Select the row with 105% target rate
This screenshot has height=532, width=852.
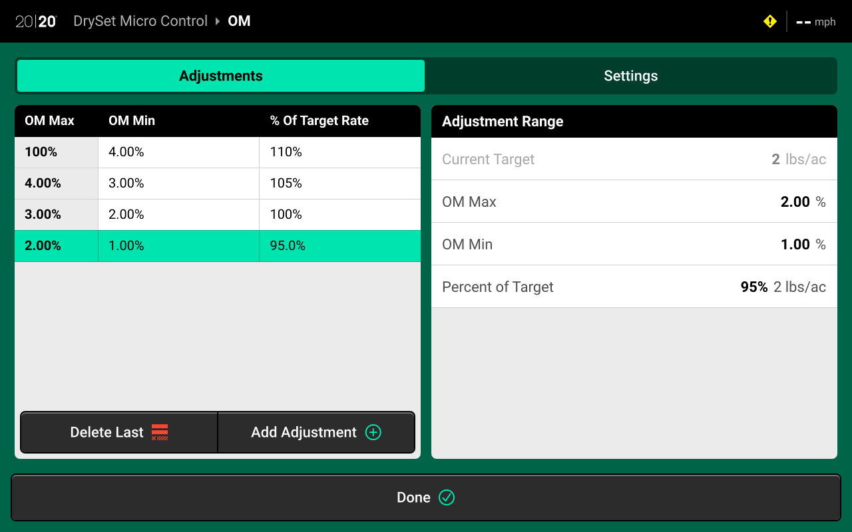[x=217, y=184]
